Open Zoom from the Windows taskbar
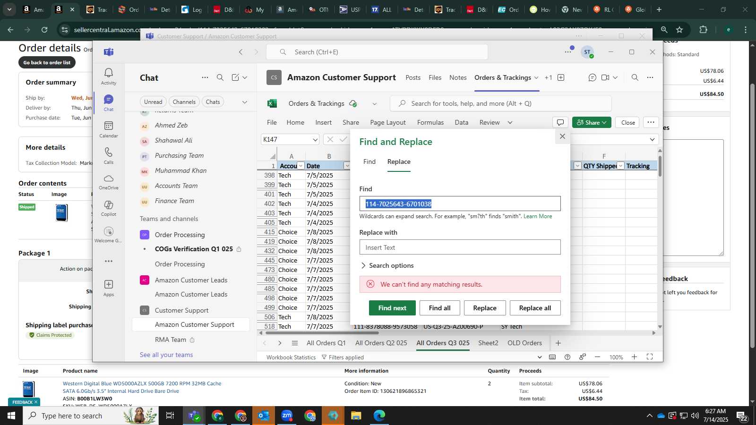Viewport: 756px width, 425px height. coord(287,416)
